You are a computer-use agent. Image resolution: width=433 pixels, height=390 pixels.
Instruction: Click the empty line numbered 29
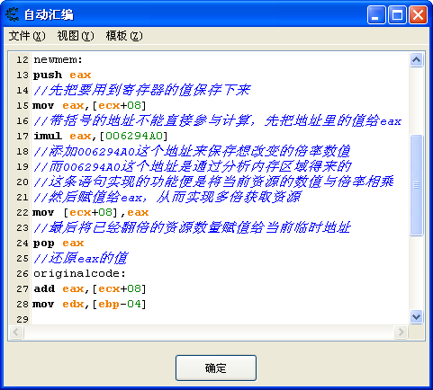click(x=219, y=319)
